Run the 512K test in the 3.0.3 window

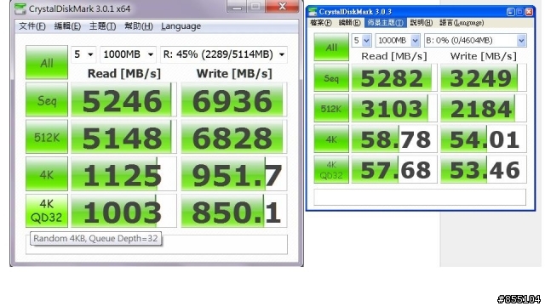tap(331, 108)
